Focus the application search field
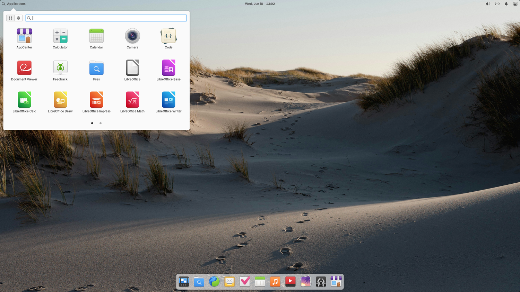 106,18
